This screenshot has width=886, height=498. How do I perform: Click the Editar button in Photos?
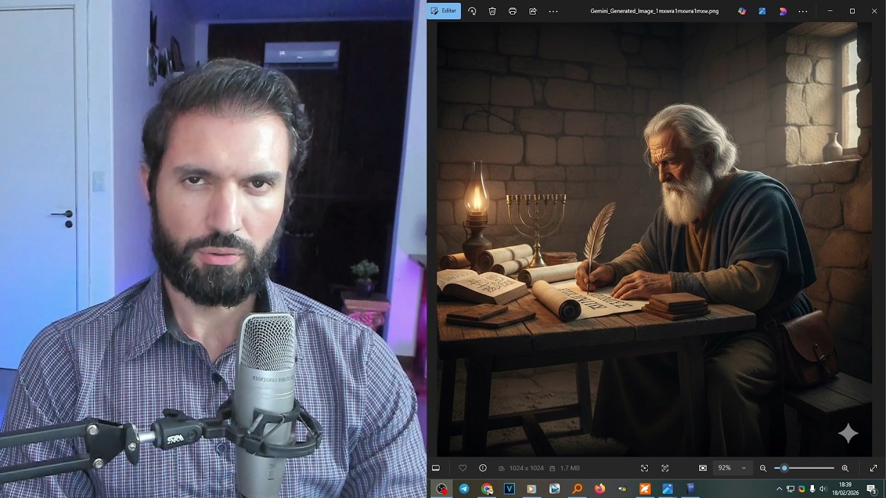tap(444, 11)
